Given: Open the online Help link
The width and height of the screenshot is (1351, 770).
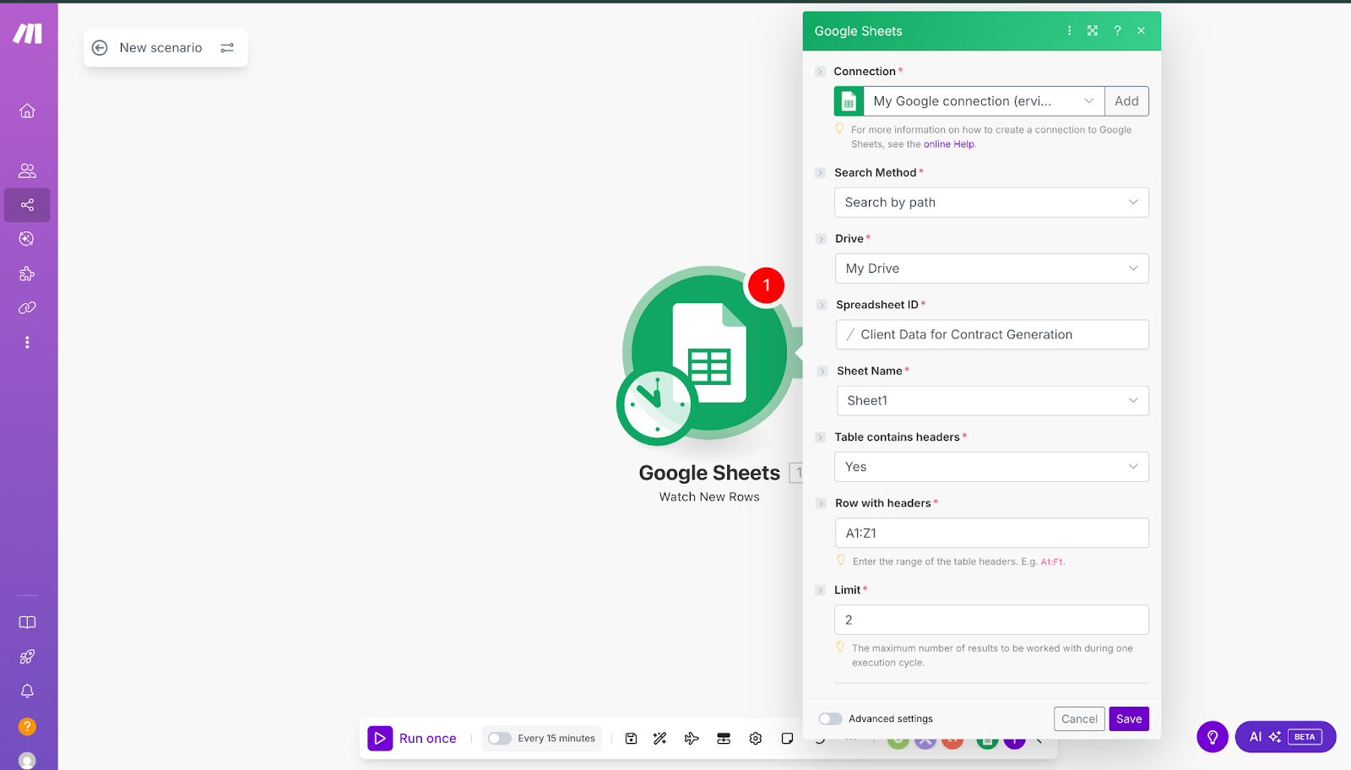Looking at the screenshot, I should [x=949, y=144].
